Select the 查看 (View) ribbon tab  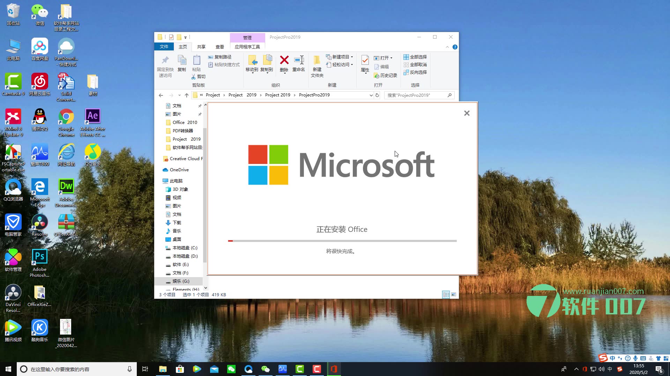(x=219, y=46)
